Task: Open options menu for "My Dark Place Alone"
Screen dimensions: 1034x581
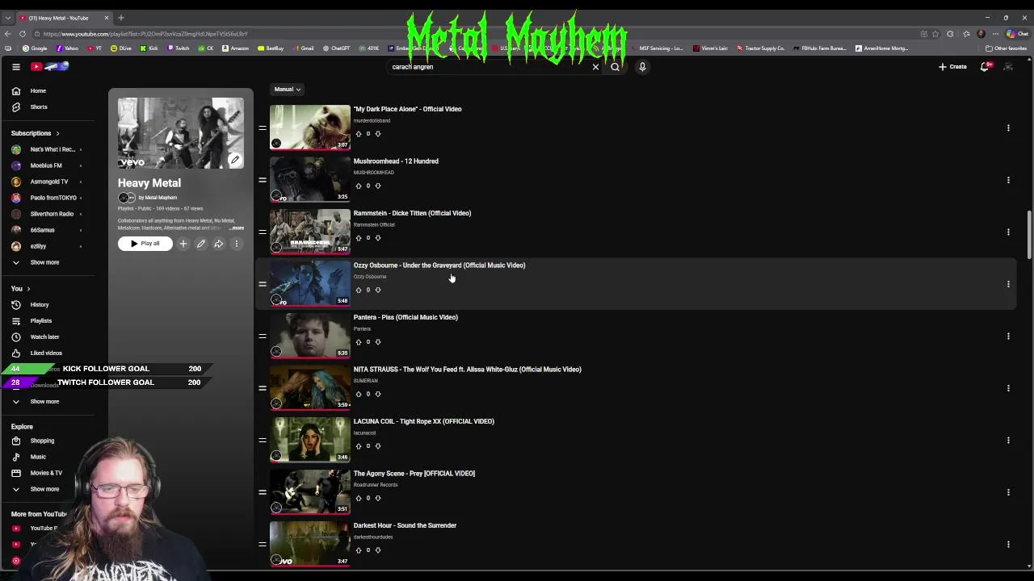Action: [1008, 127]
